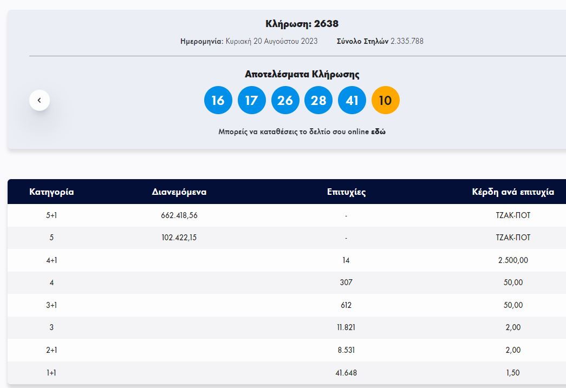Click the 'Επιτυχίες' column header
Screen dimensions: 566x388
(x=346, y=192)
